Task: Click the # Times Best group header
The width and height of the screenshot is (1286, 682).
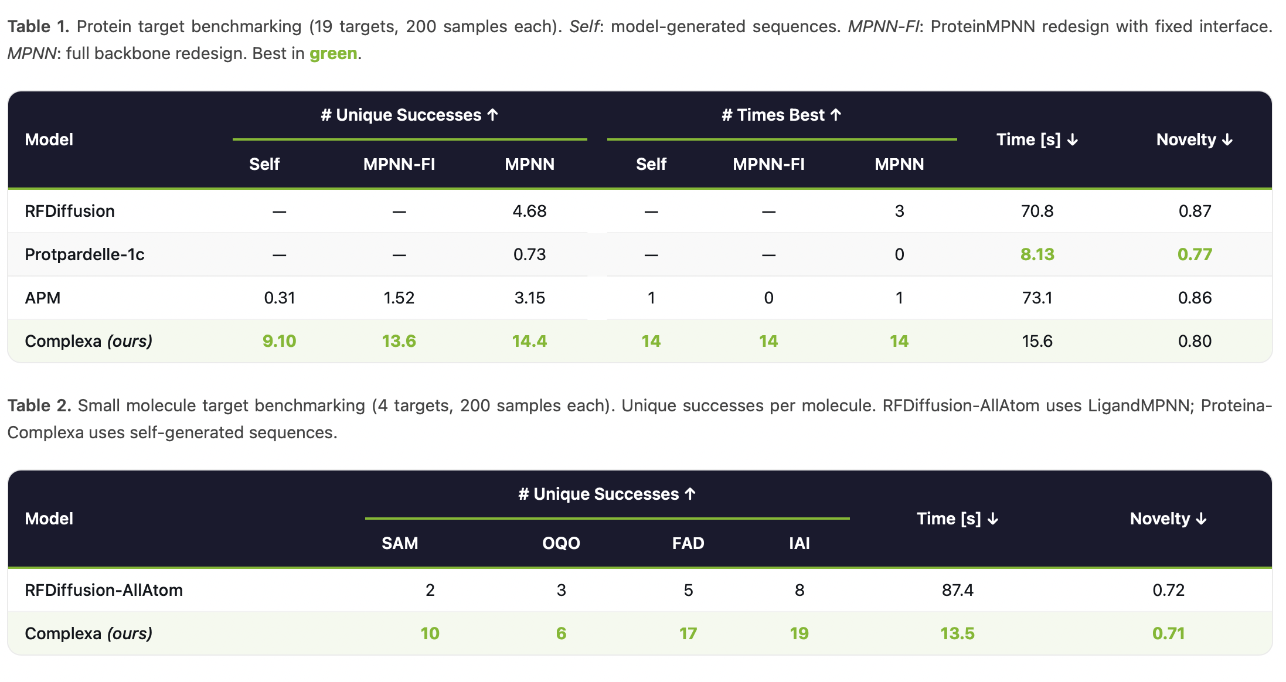Action: pyautogui.click(x=781, y=115)
